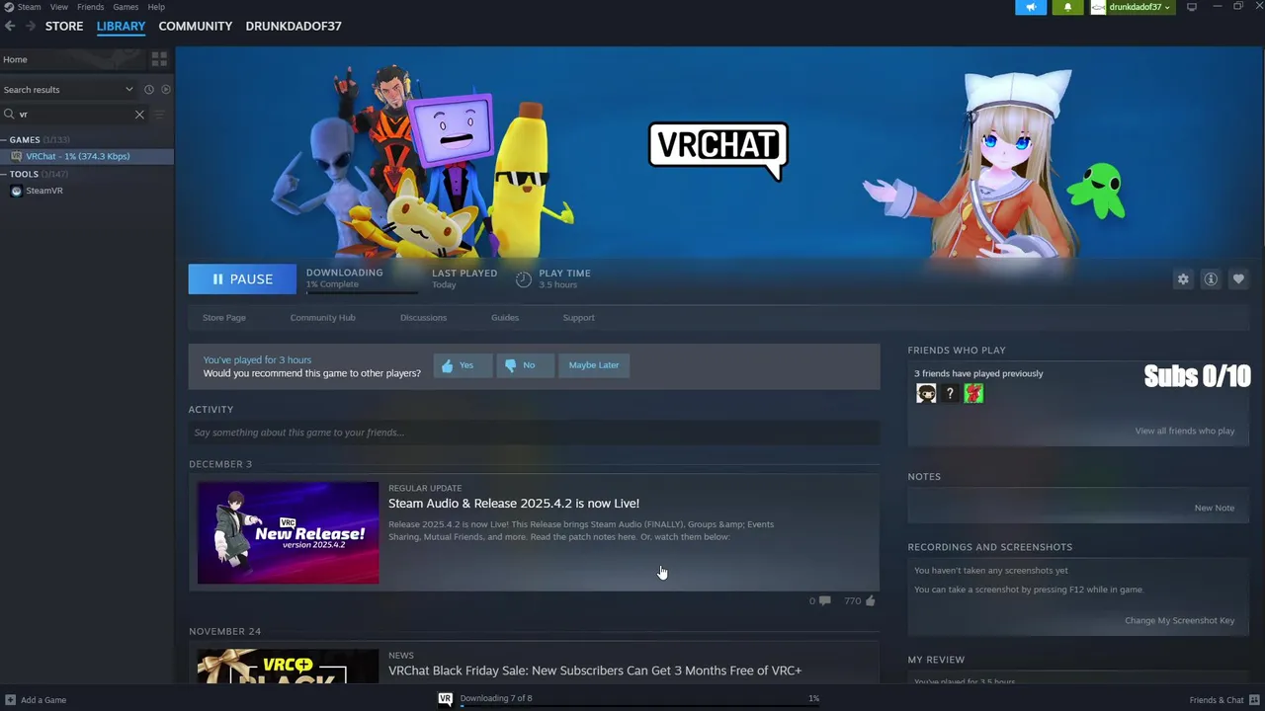Image resolution: width=1265 pixels, height=711 pixels.
Task: Open VRChat Black Friday Sale news headline
Action: point(595,671)
